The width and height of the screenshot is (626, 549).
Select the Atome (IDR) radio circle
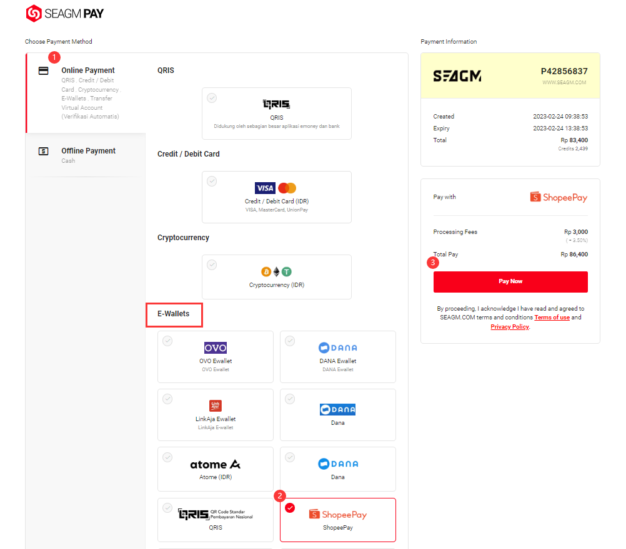point(167,457)
